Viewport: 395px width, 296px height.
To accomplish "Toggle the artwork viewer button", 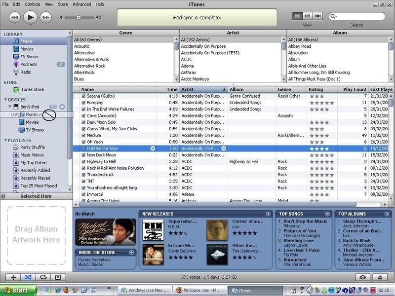I will [x=58, y=277].
